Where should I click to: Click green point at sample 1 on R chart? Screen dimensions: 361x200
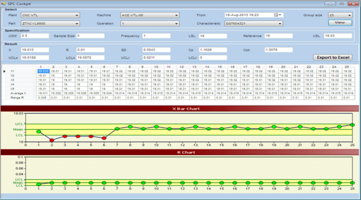click(x=39, y=184)
